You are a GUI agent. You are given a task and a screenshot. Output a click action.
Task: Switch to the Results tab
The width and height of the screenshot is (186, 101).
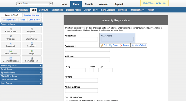coord(89,4)
